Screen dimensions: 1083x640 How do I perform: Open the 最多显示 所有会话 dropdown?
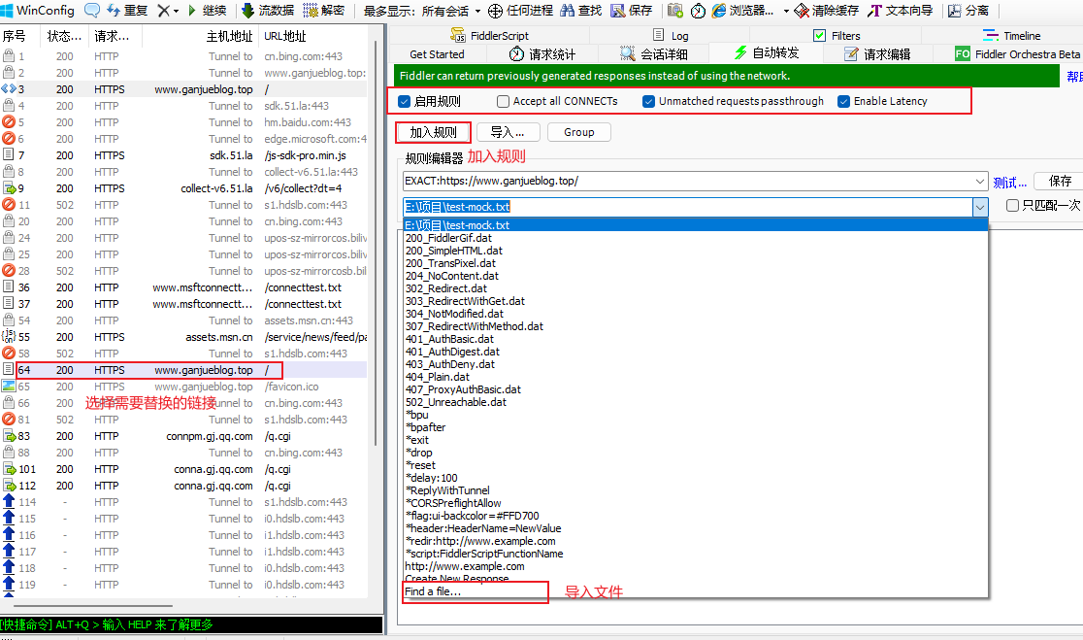[421, 11]
